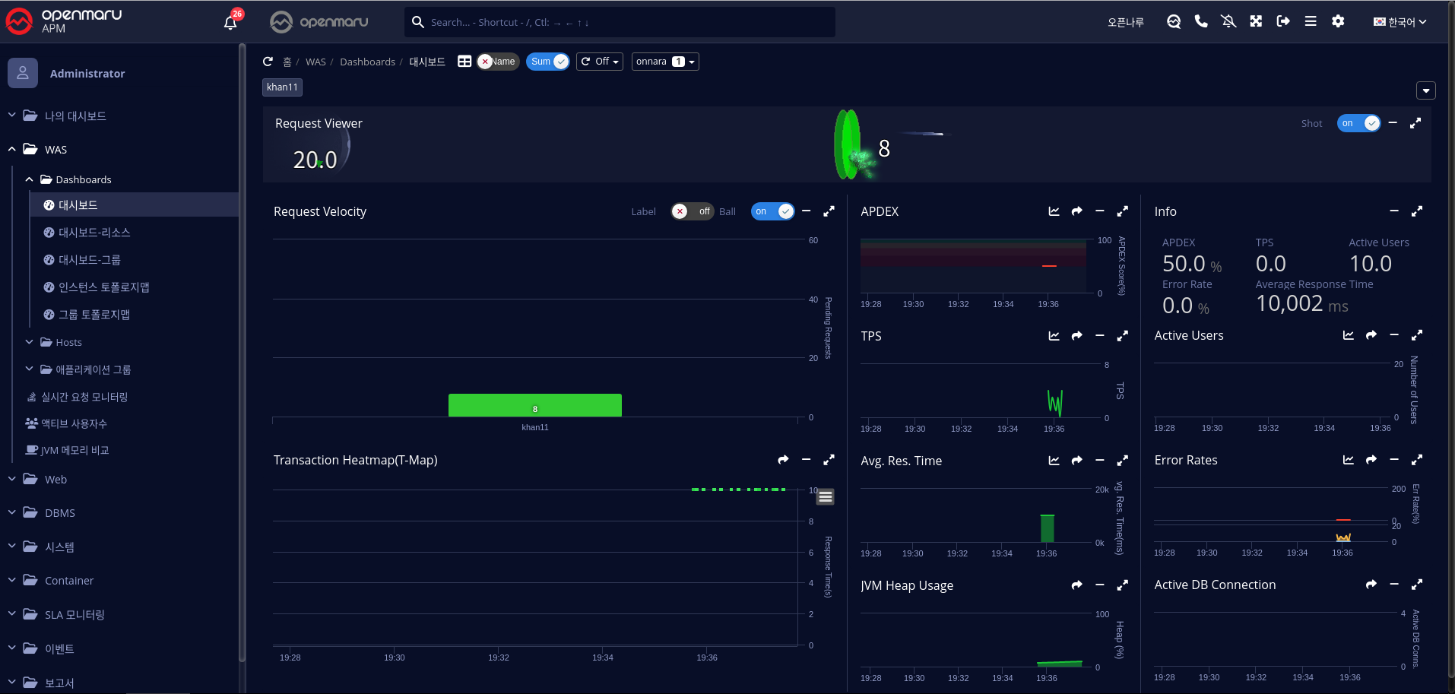
Task: Share the Transaction Heatmap panel
Action: pos(783,460)
